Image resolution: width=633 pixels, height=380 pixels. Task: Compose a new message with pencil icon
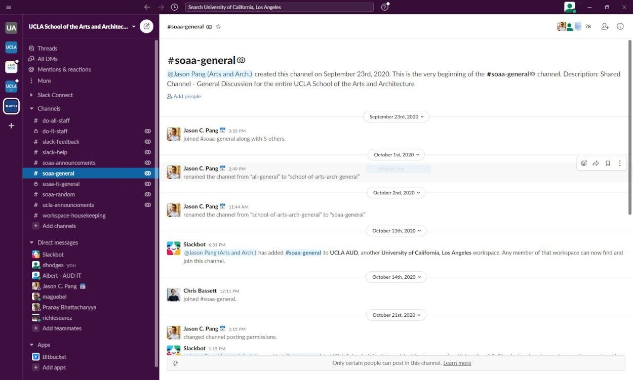coord(146,26)
